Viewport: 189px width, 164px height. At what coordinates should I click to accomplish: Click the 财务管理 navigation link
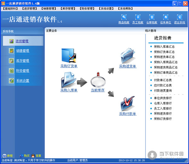(x=23, y=71)
